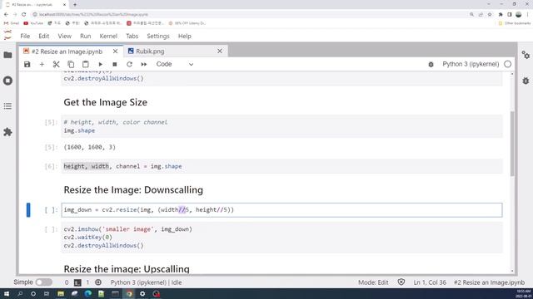Switch kernel via Python 3 (ipykernel) label
This screenshot has width=533, height=299.
[x=471, y=64]
